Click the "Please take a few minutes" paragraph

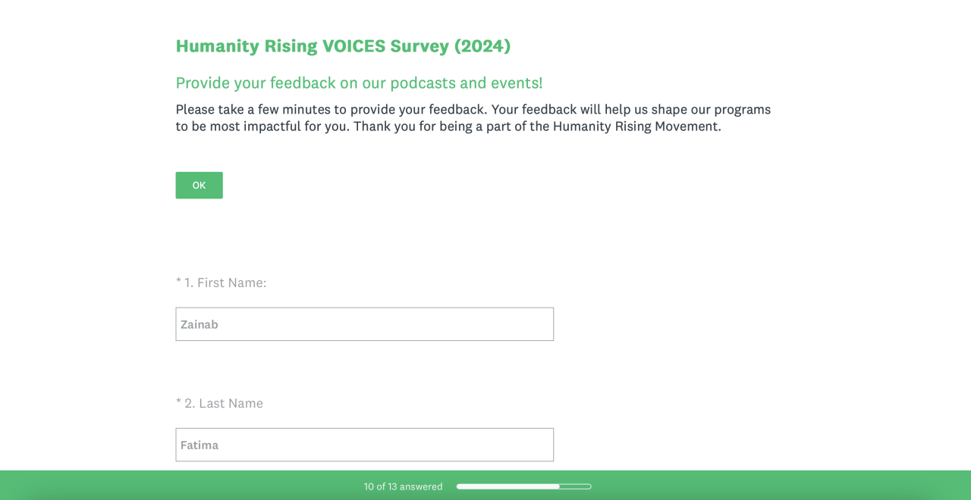point(473,117)
